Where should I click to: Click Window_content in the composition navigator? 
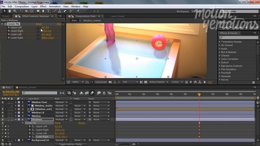pyautogui.click(x=92, y=21)
